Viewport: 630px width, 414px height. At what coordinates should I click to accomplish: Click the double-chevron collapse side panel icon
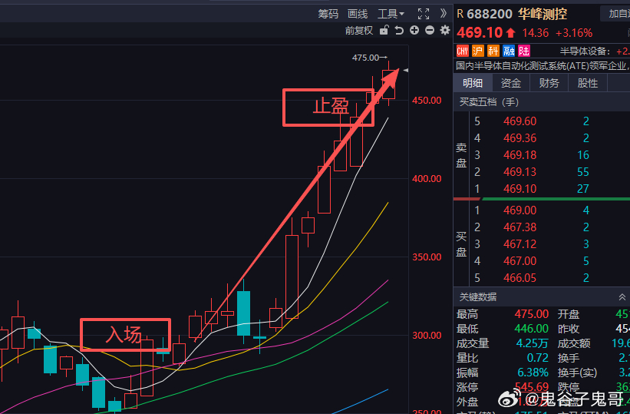(444, 14)
